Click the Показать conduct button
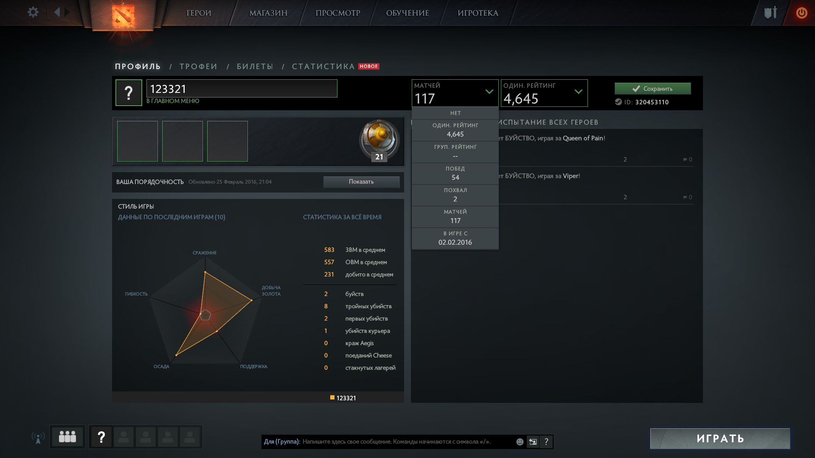This screenshot has width=815, height=458. coord(361,182)
